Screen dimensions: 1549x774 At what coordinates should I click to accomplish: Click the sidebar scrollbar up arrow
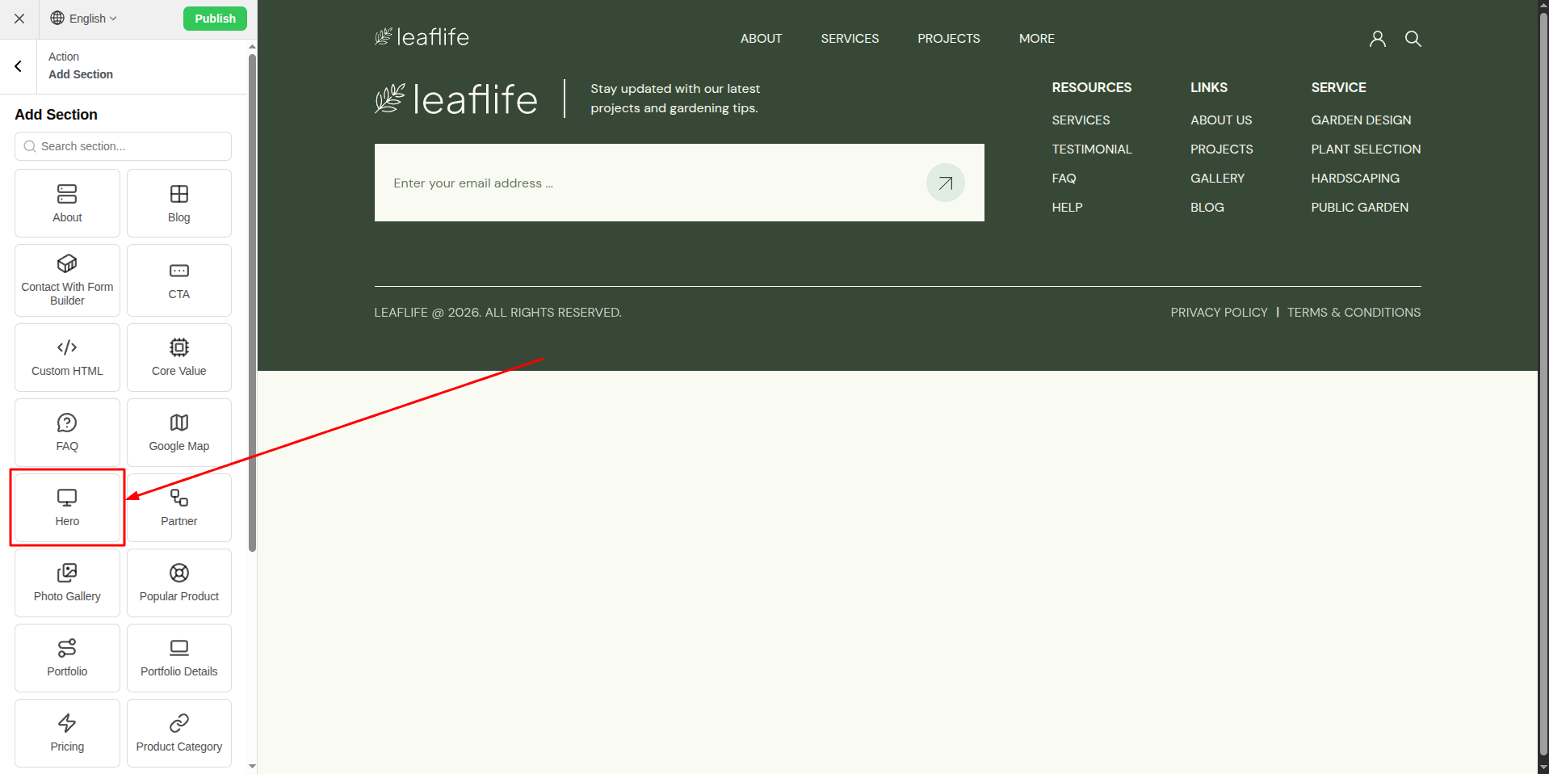(x=252, y=47)
